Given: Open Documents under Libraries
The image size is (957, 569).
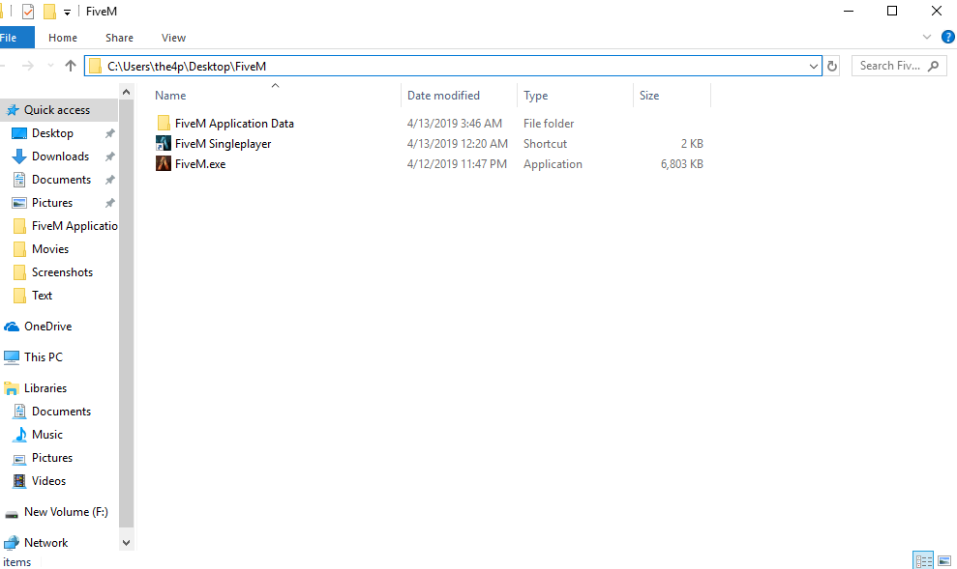Looking at the screenshot, I should pyautogui.click(x=61, y=412).
